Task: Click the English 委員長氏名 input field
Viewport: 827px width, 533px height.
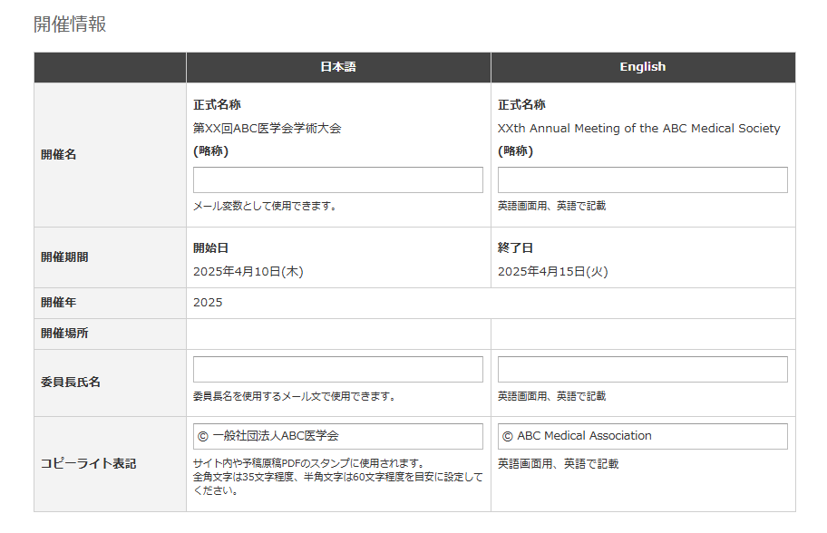Action: click(x=642, y=369)
